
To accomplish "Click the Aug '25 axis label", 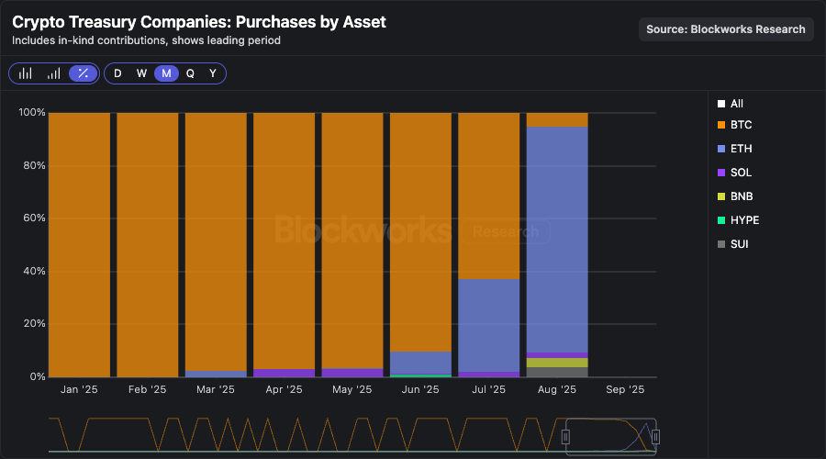I will pos(557,389).
